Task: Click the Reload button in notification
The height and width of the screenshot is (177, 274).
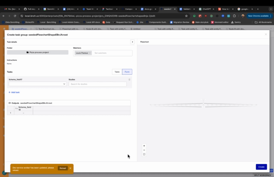Action: coord(63,168)
